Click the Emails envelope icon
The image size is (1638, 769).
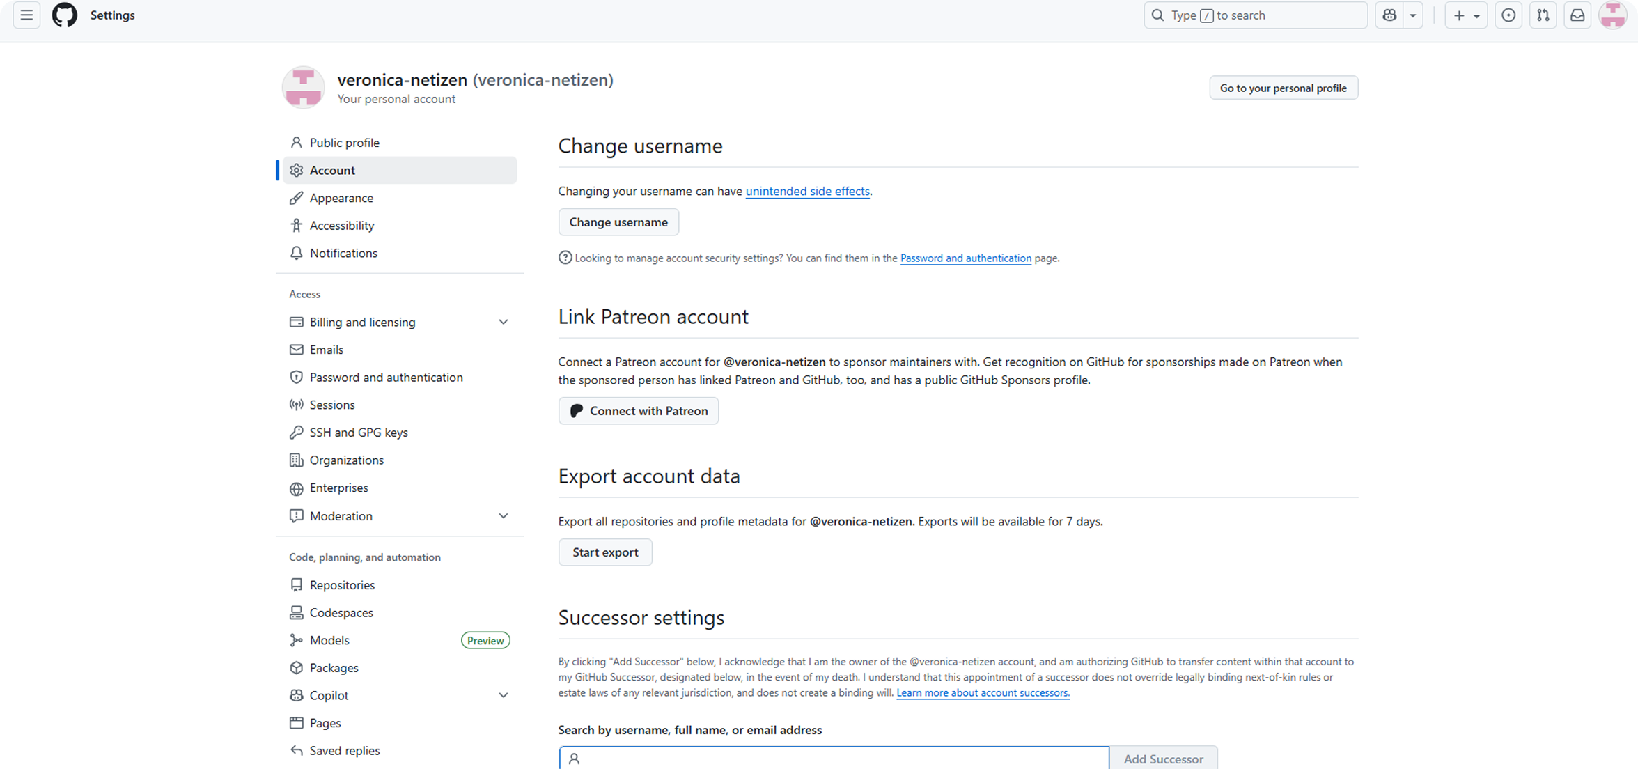pos(297,350)
